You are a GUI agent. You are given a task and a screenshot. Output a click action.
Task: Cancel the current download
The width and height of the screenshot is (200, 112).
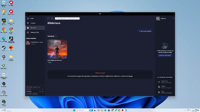[x=42, y=91]
